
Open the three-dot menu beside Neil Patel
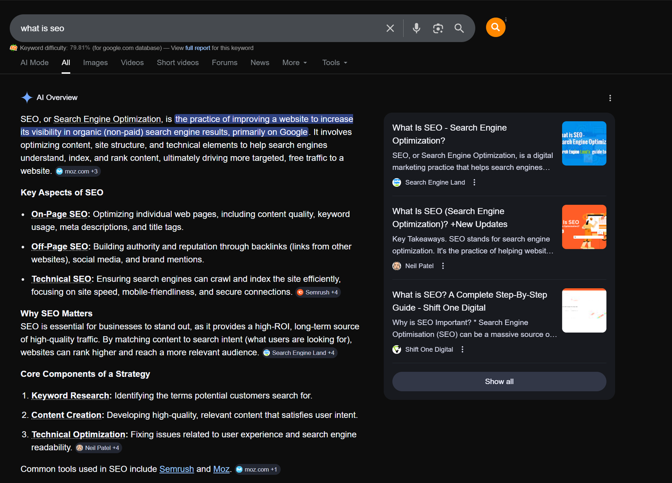[x=443, y=266]
